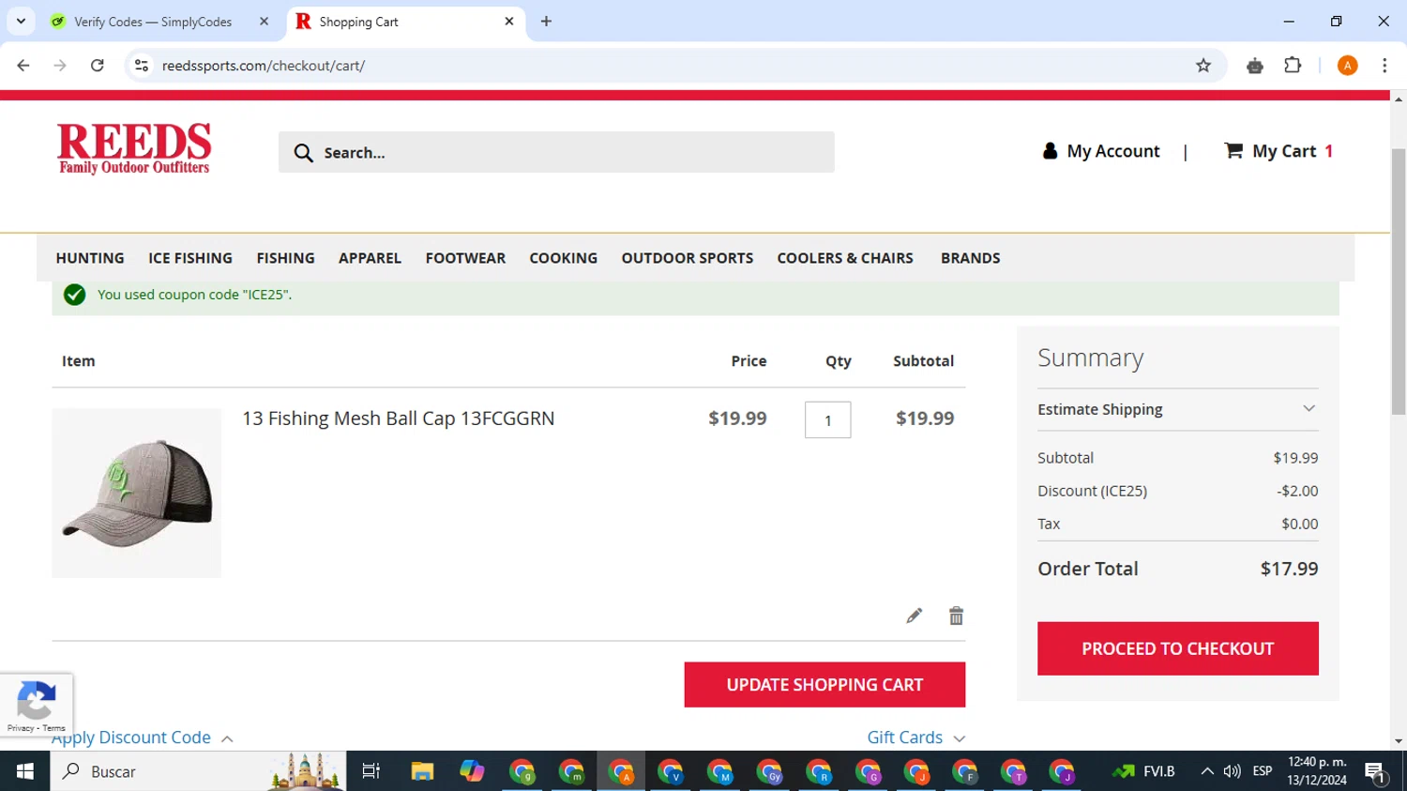
Task: Click the volume speaker icon
Action: coord(1233,771)
